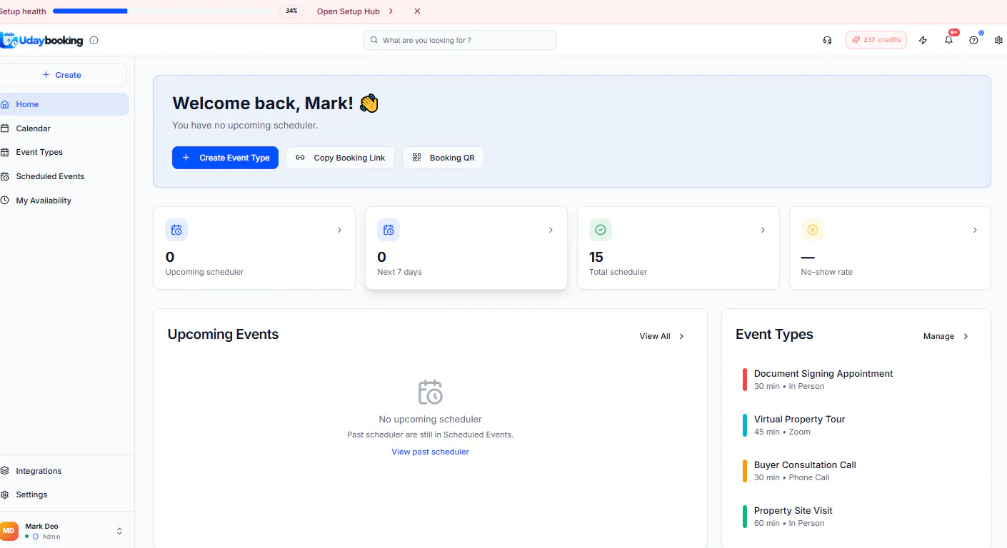Click the 237 credits badge
The height and width of the screenshot is (548, 1007).
tap(876, 40)
